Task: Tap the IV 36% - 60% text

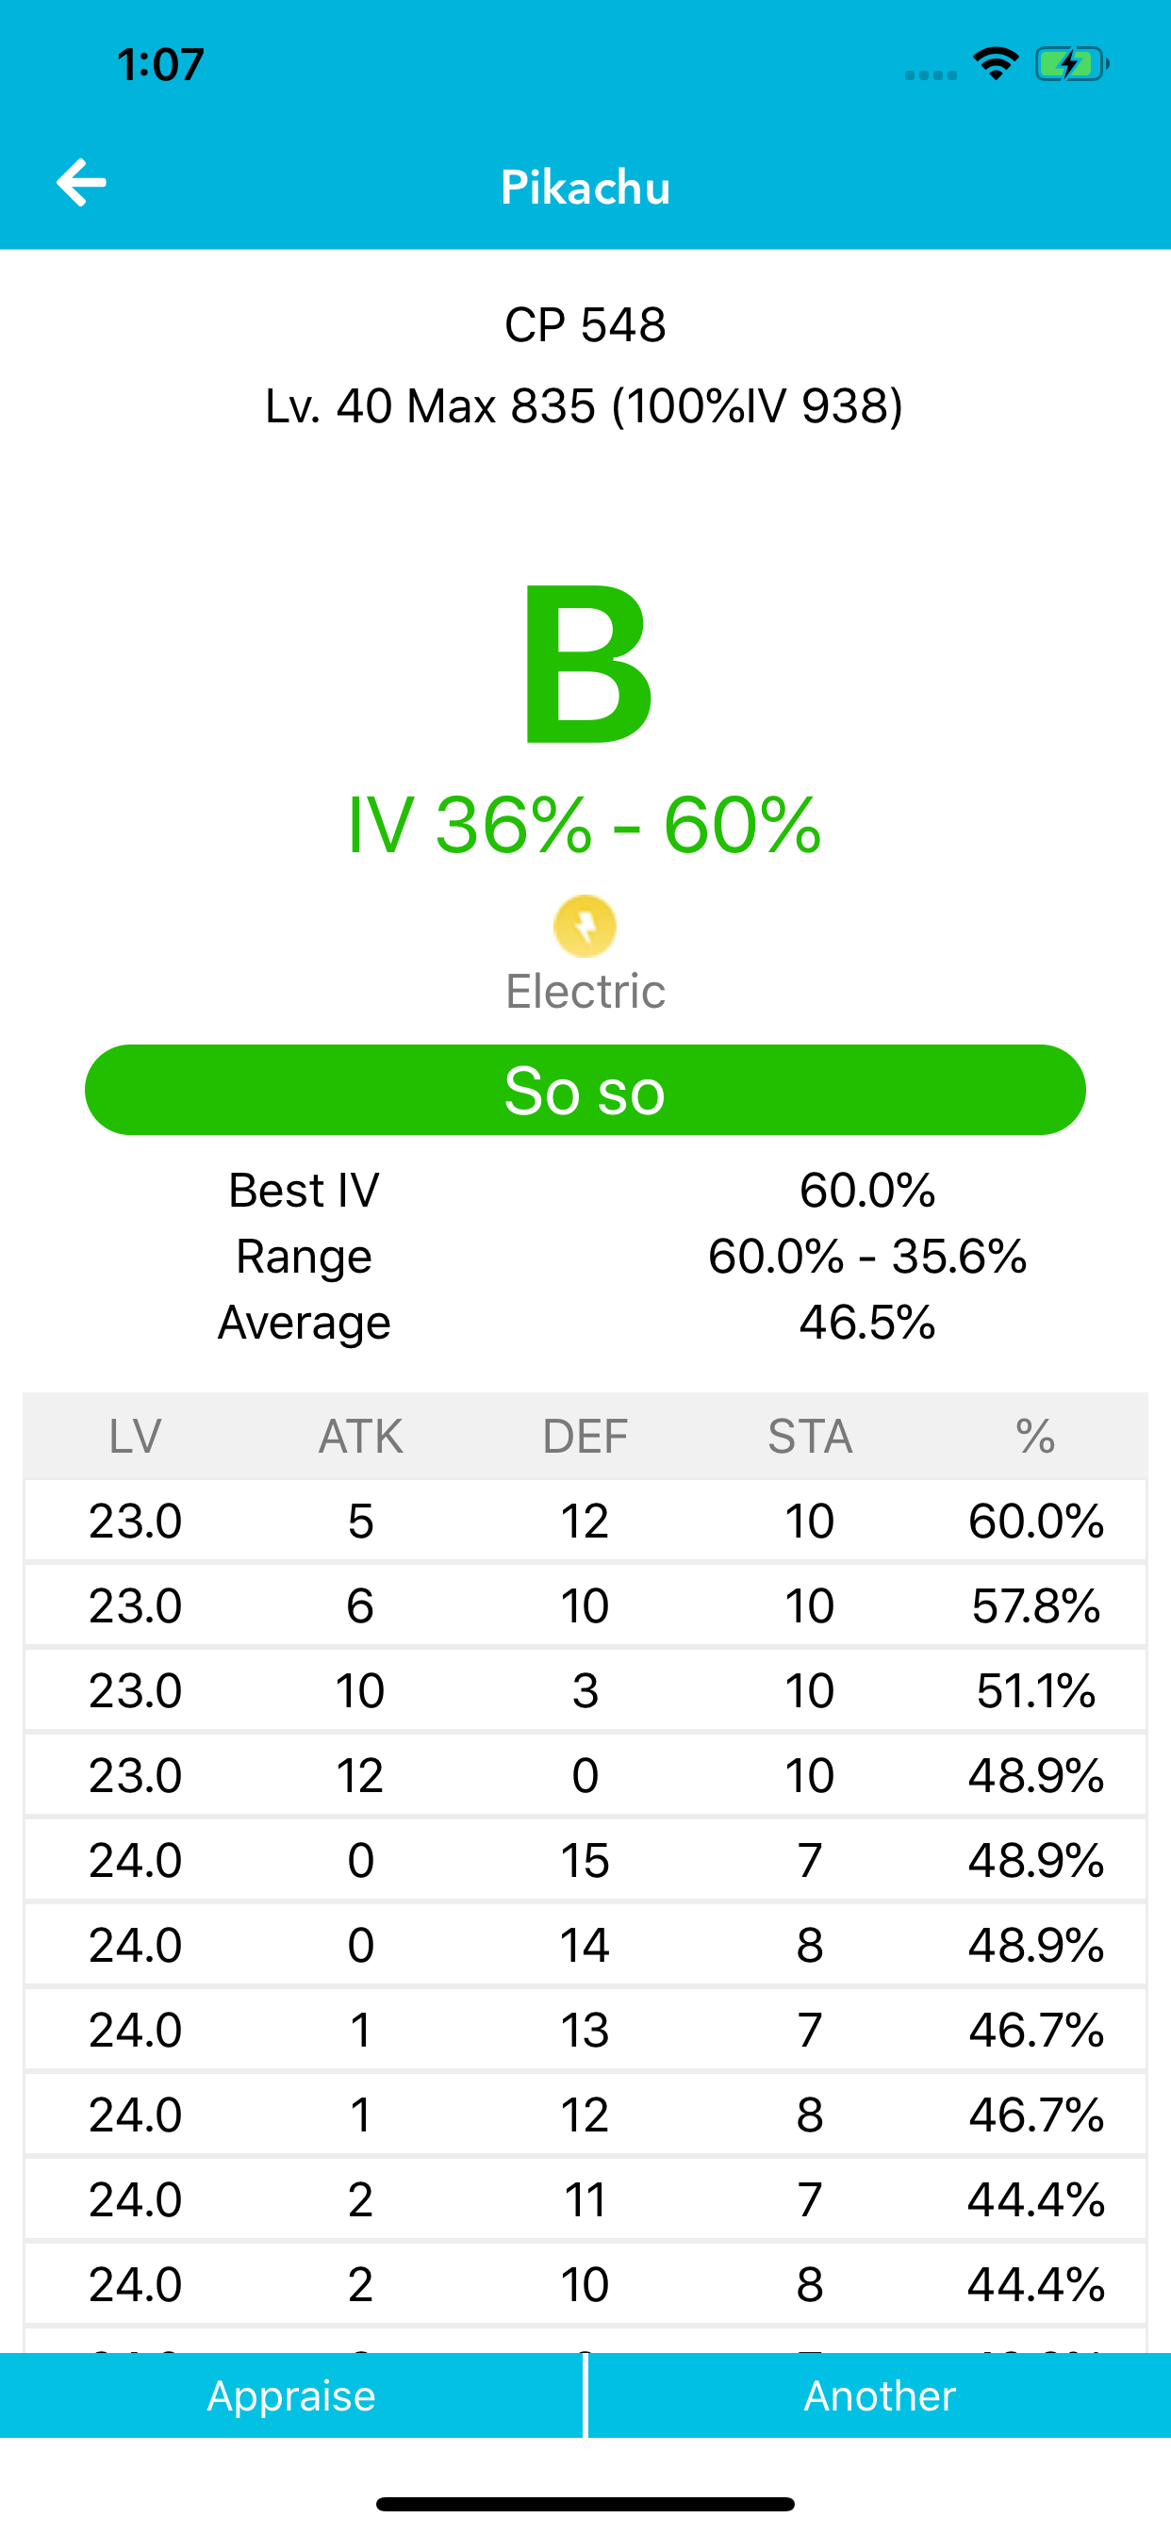Action: (585, 824)
